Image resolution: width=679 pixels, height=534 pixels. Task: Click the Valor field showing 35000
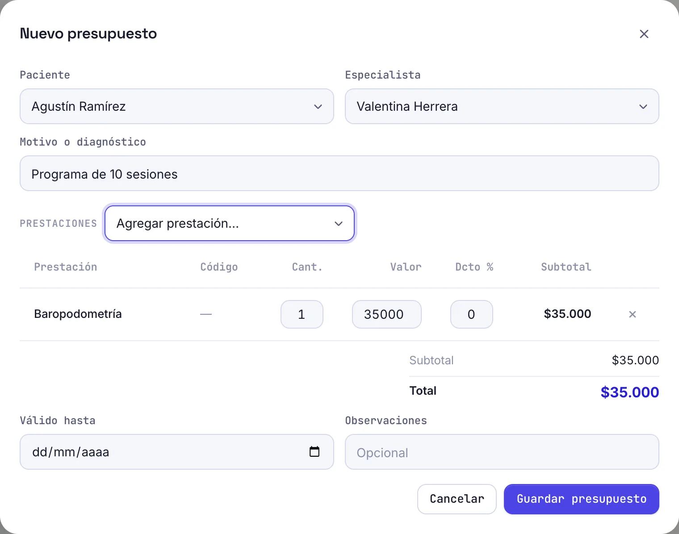coord(386,314)
